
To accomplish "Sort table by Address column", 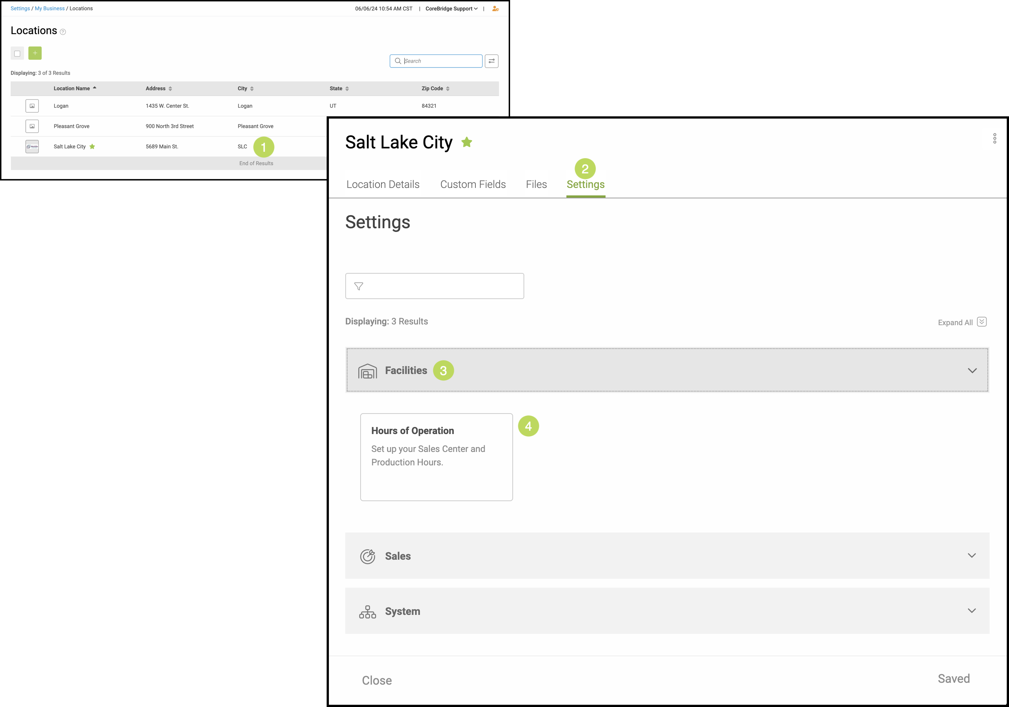I will tap(158, 88).
